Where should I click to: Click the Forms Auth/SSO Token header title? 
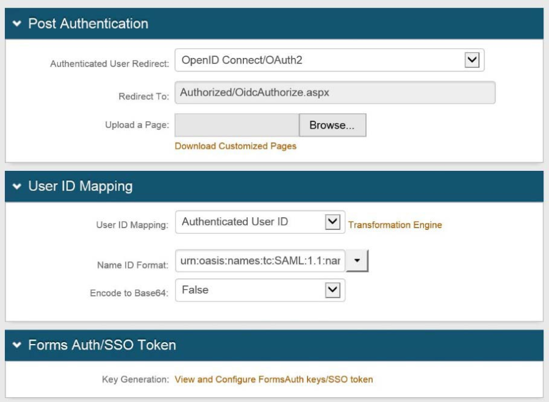pyautogui.click(x=102, y=346)
